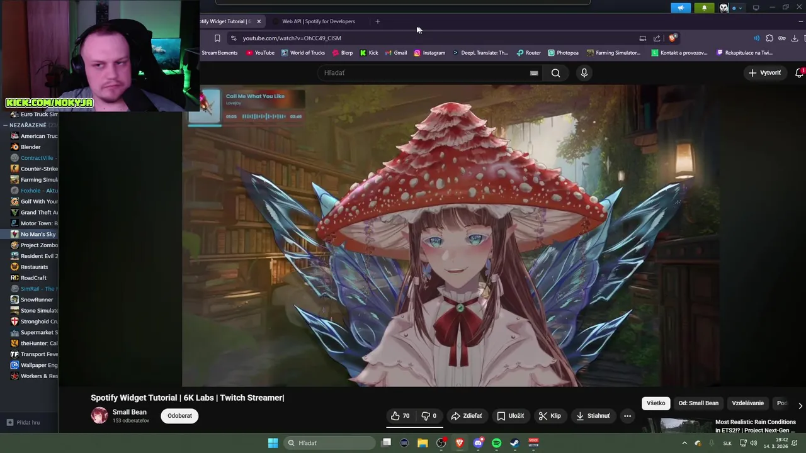Select Project Zomboid in Steam library

tap(33, 245)
